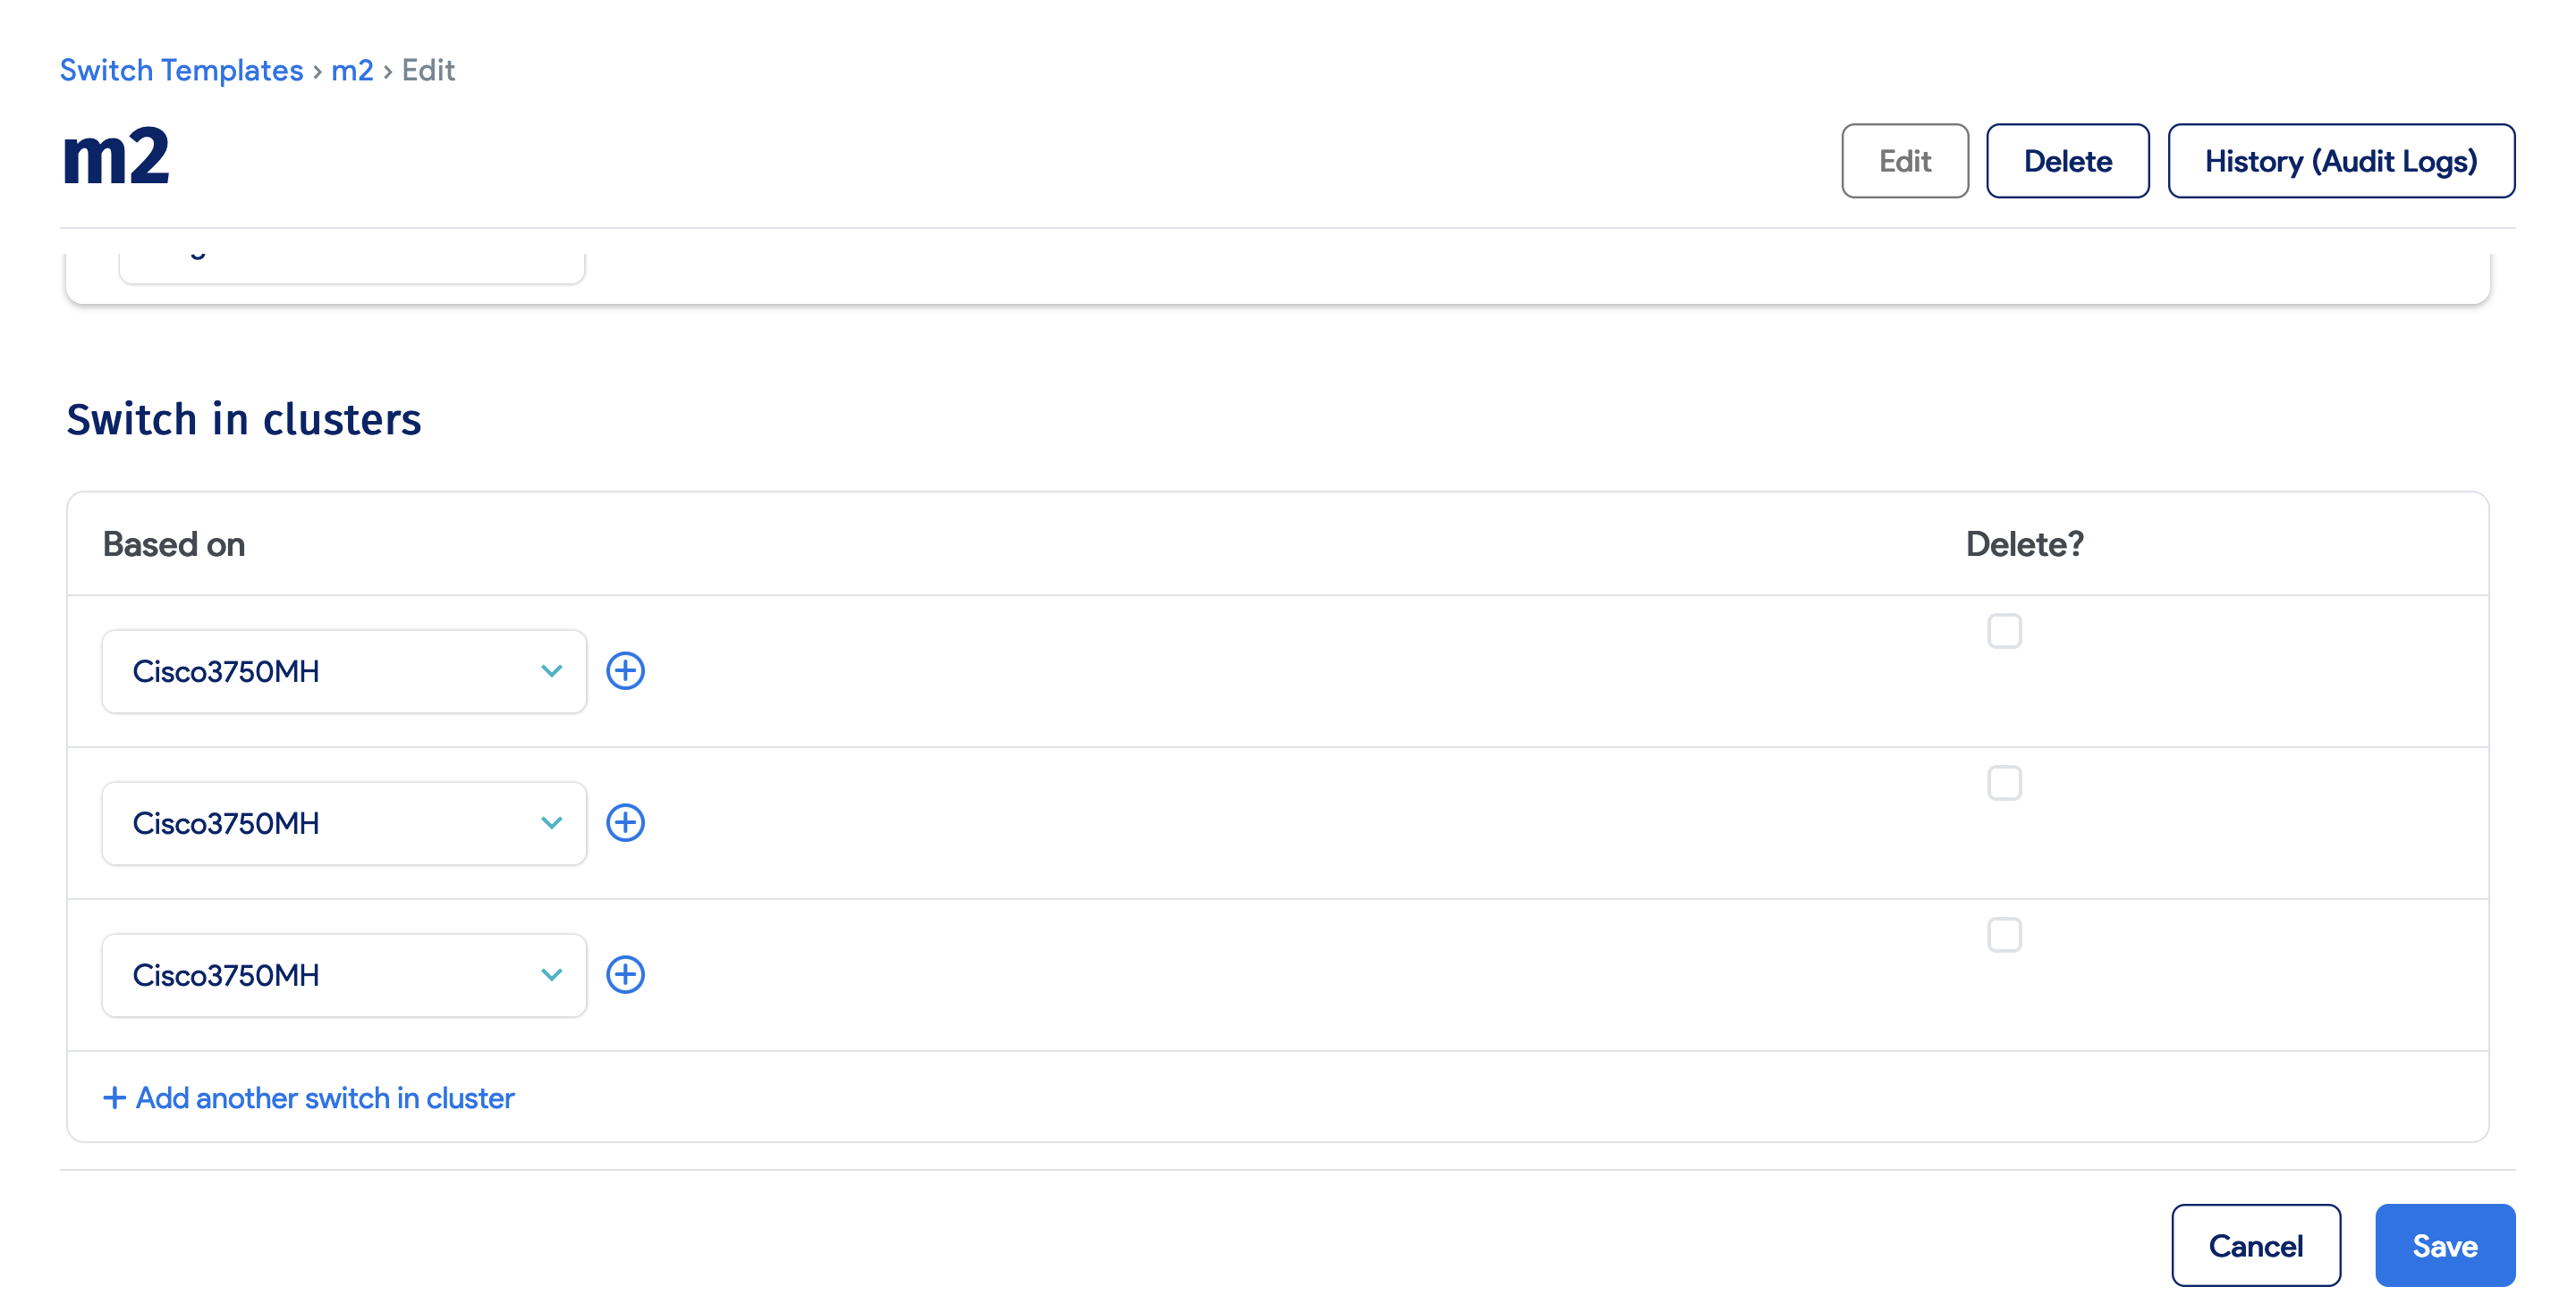The image size is (2576, 1312).
Task: Click the plus sign before 'Add another switch'
Action: coord(114,1098)
